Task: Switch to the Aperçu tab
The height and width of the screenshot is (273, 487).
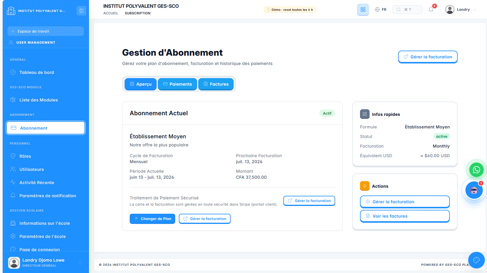Action: [x=140, y=84]
